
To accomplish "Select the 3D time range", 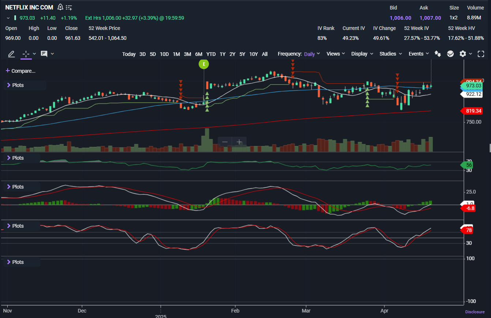I will coord(142,54).
